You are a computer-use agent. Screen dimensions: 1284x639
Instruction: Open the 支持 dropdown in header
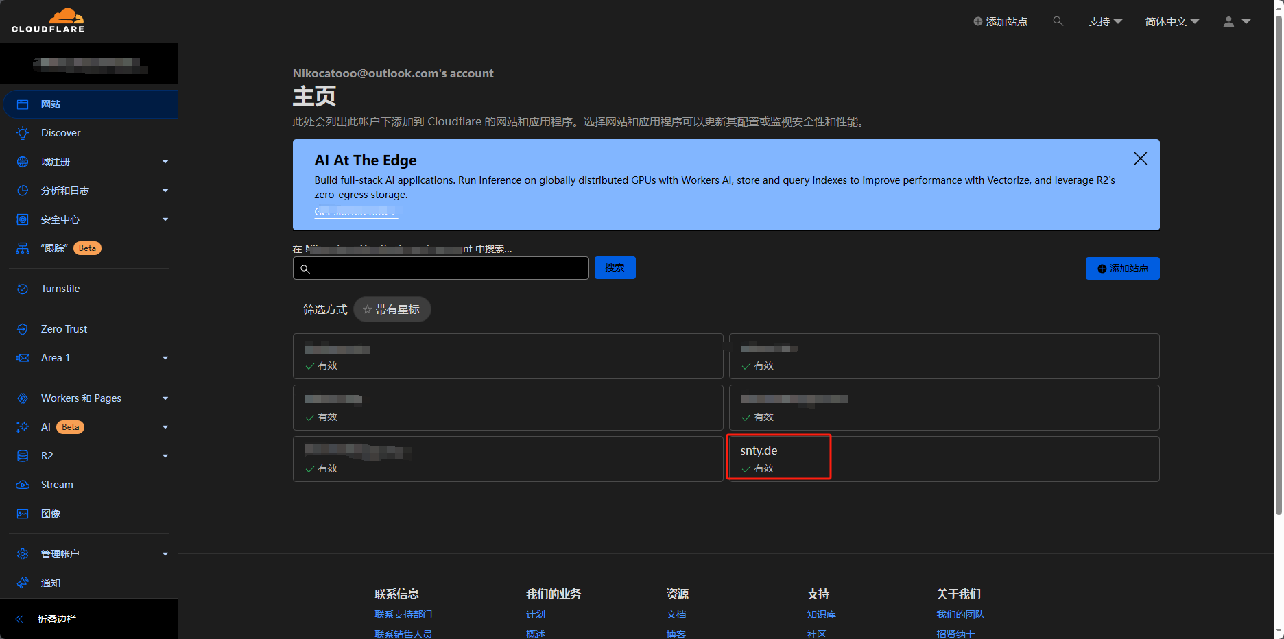[1105, 22]
